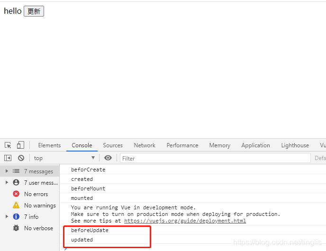Activate the inspect element picker icon

(x=8, y=145)
